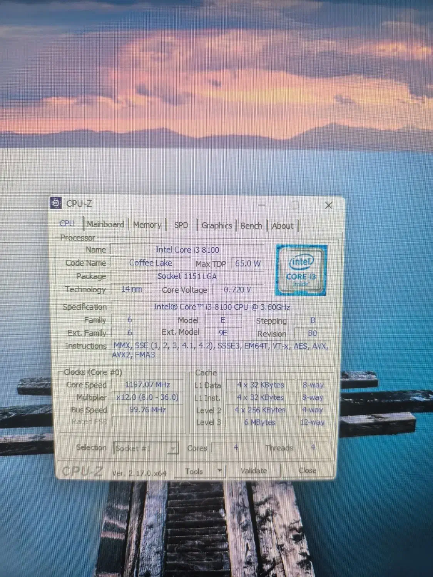Image resolution: width=433 pixels, height=577 pixels.
Task: Click the Level 2 4-way field
Action: click(313, 410)
